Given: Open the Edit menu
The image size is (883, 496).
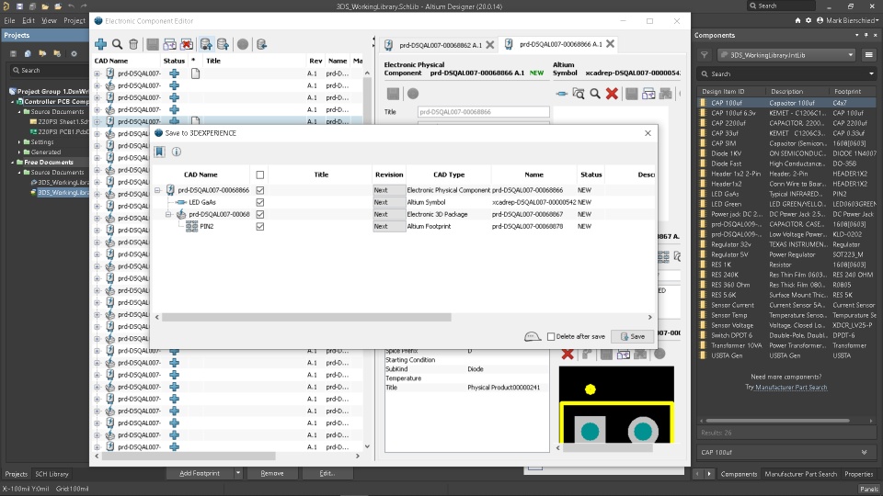Looking at the screenshot, I should pos(29,20).
